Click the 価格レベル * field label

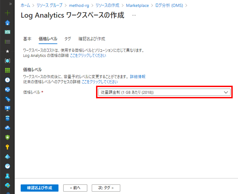(x=33, y=92)
